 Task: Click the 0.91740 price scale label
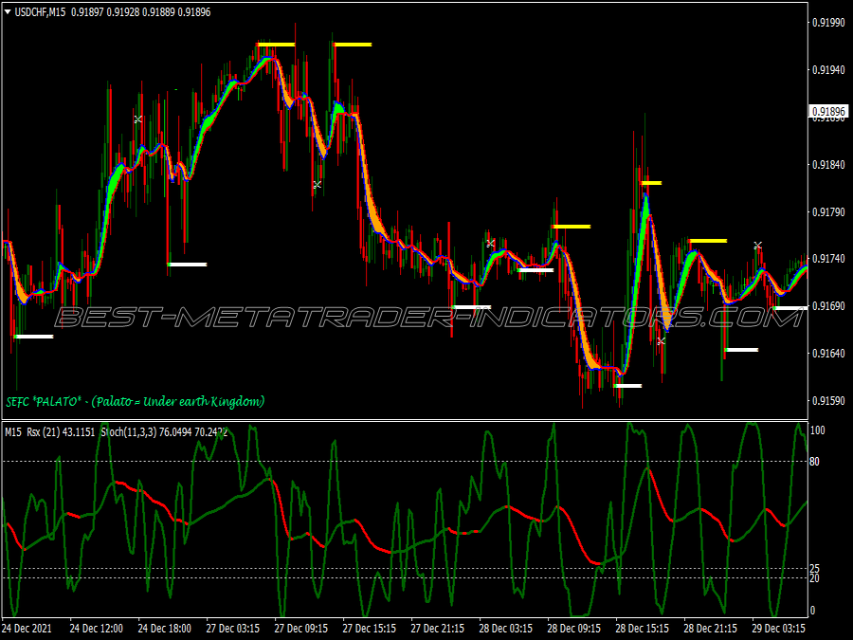point(829,259)
